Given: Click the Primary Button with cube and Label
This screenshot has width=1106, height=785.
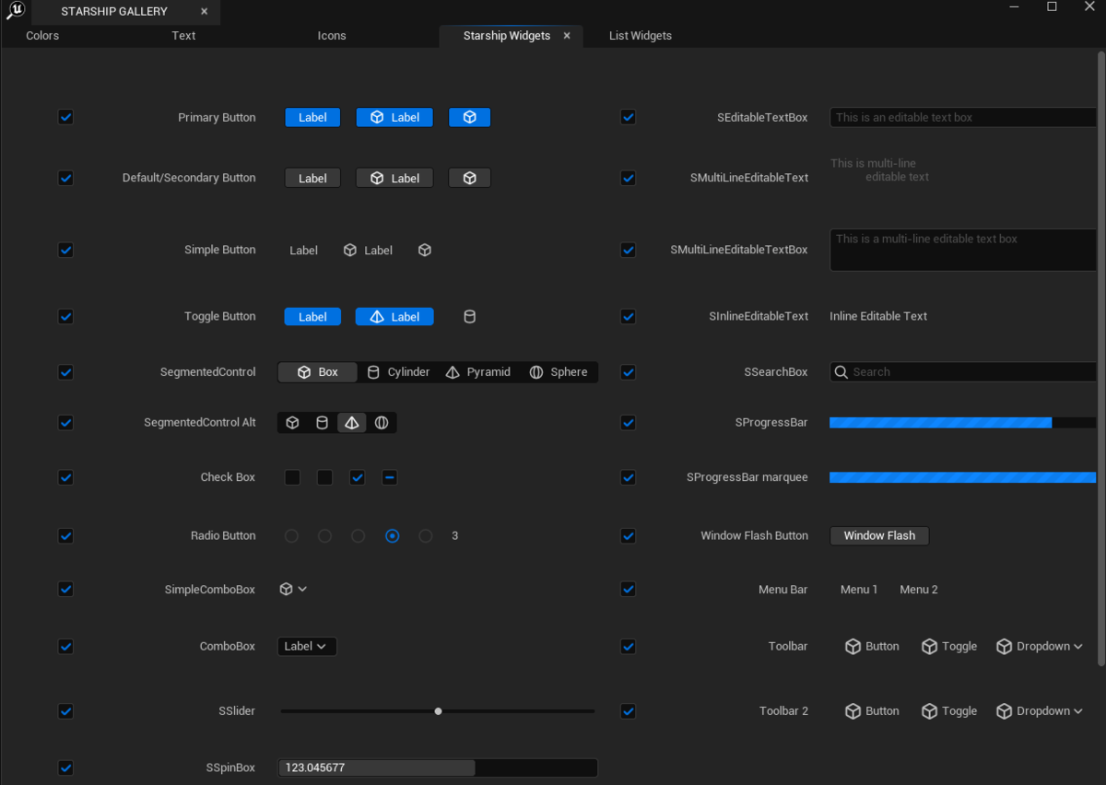Looking at the screenshot, I should (x=394, y=117).
